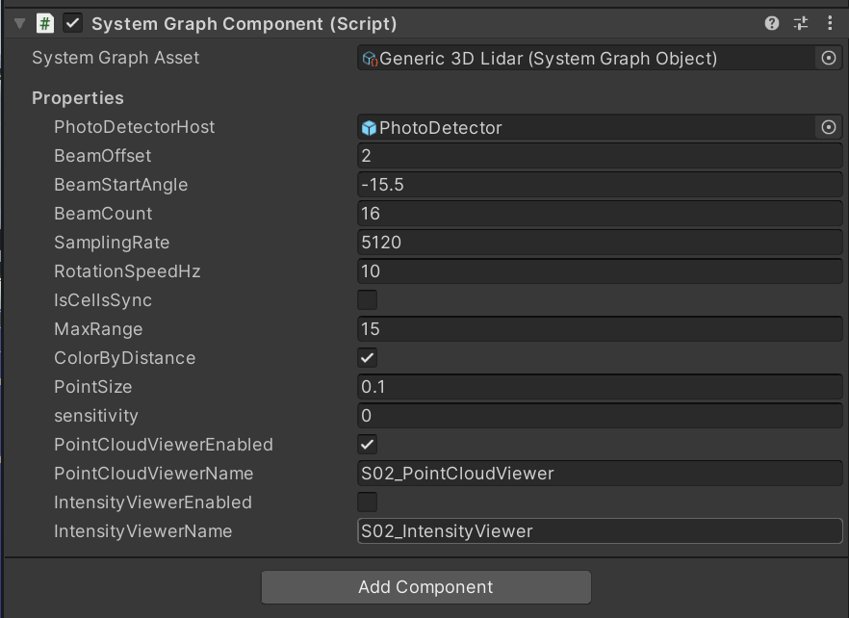
Task: Open the component help reference icon
Action: point(771,23)
